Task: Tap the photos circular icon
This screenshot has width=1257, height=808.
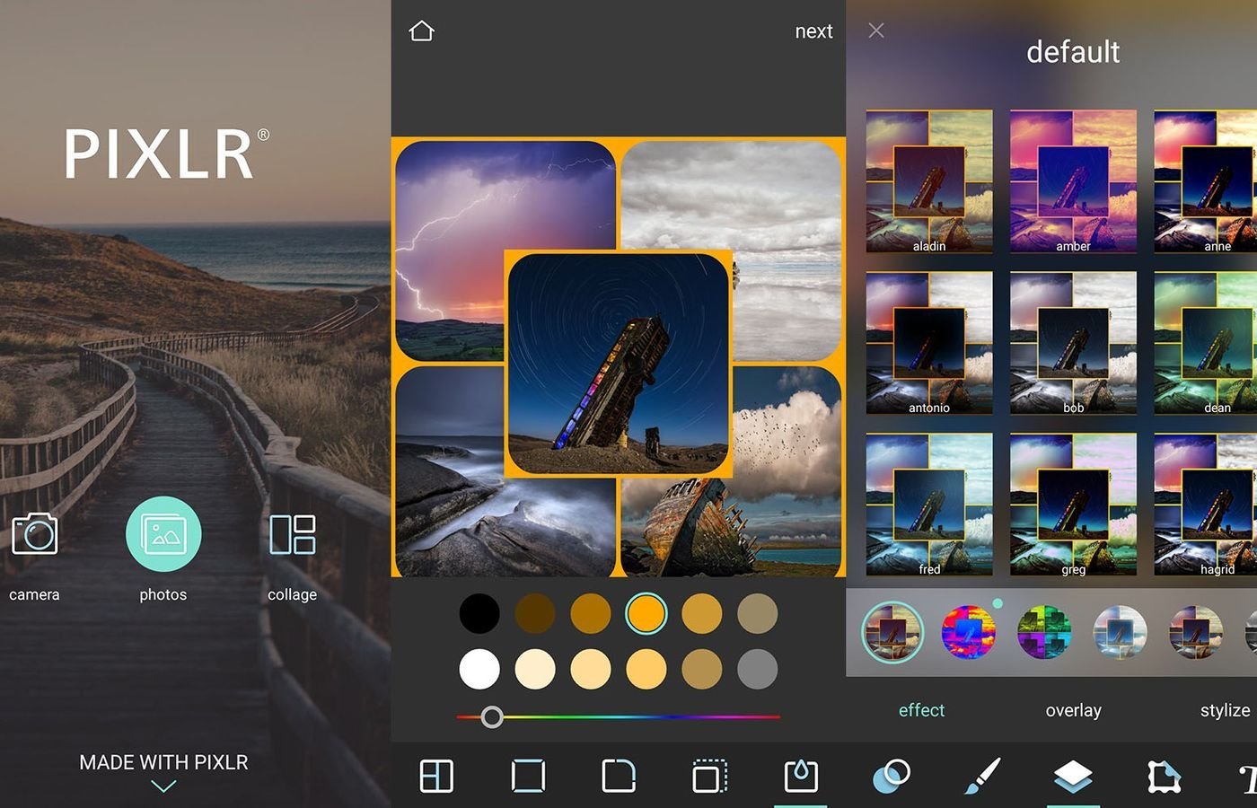Action: click(163, 534)
